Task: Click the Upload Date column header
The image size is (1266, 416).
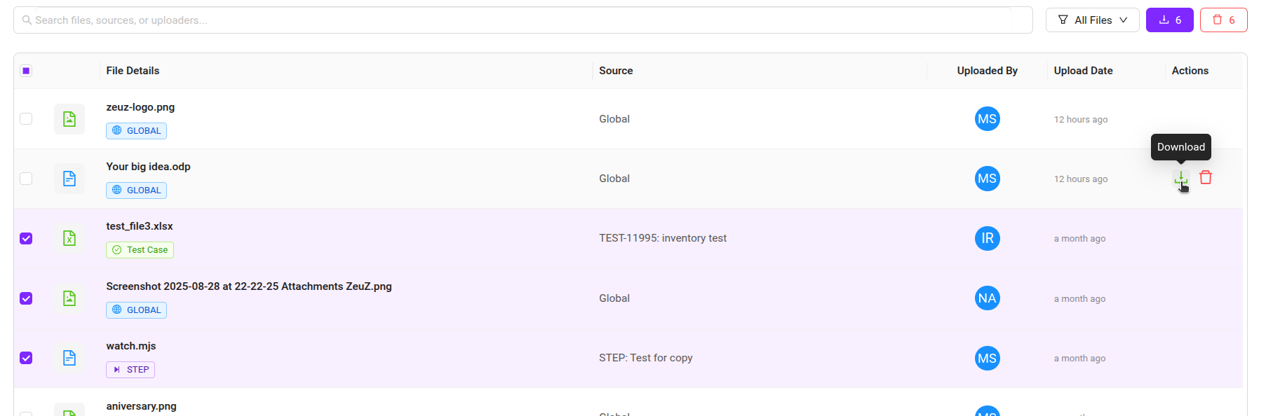Action: click(x=1083, y=71)
